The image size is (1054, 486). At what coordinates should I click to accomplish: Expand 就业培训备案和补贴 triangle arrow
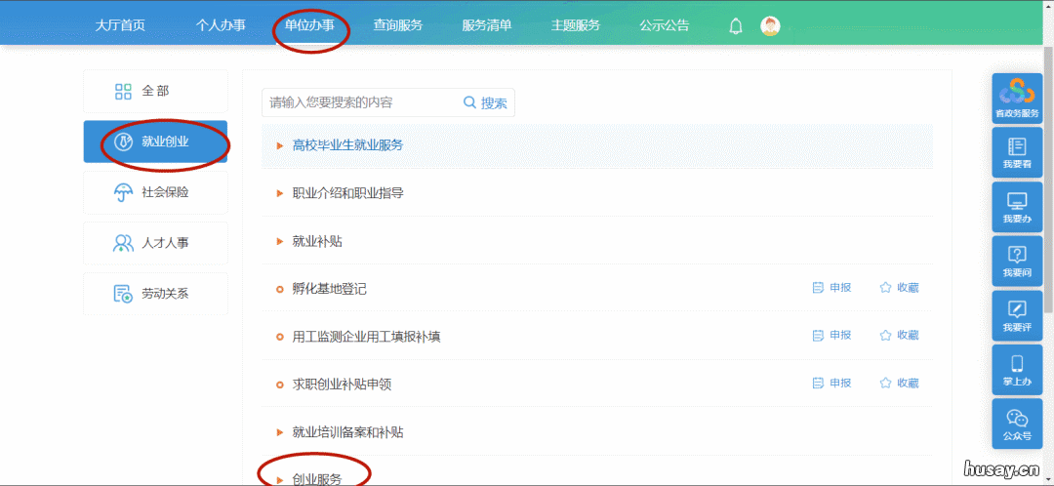[280, 432]
